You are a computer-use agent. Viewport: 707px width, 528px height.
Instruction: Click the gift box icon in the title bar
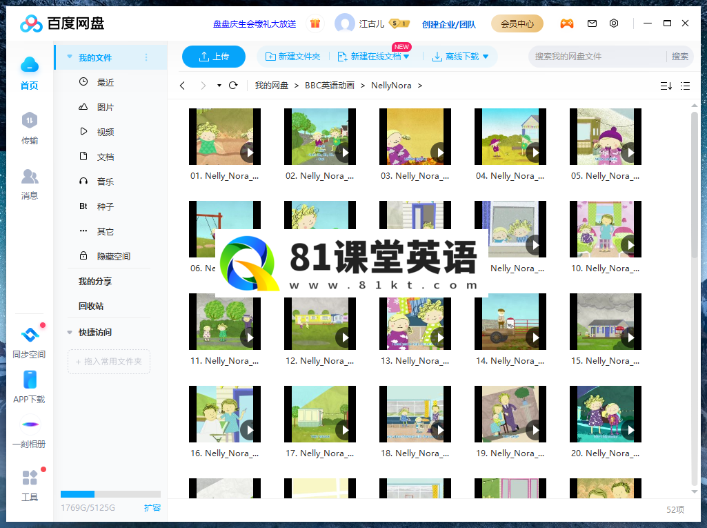(x=315, y=23)
